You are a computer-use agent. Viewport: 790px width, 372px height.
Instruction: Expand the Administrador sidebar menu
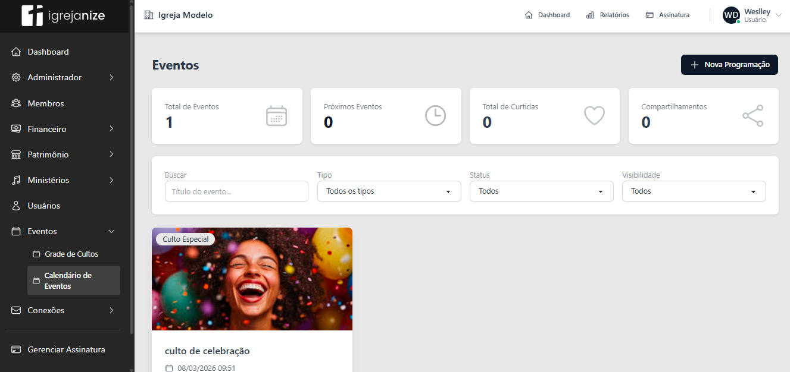64,77
